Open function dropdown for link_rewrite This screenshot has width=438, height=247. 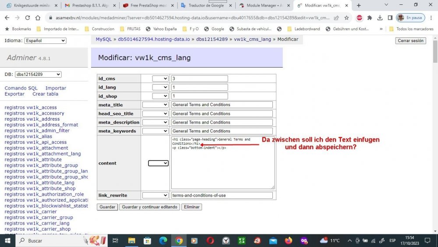coord(155,195)
